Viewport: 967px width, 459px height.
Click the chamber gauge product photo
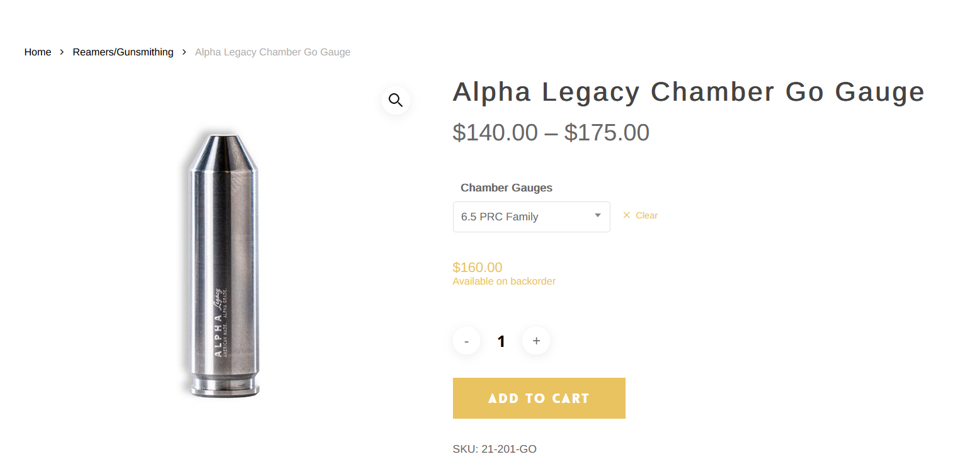[x=224, y=264]
